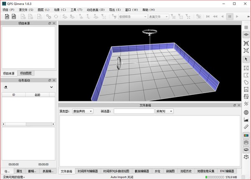Click the 筛选器 filter text field
251x180 pixels.
click(133, 111)
